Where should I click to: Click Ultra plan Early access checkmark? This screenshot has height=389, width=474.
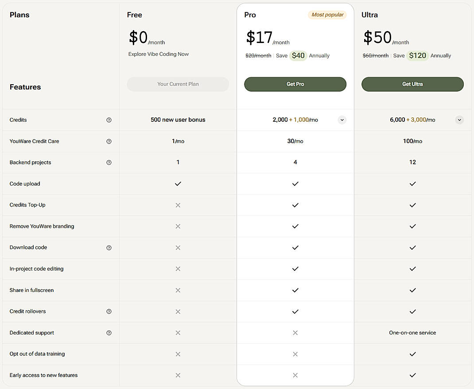412,375
